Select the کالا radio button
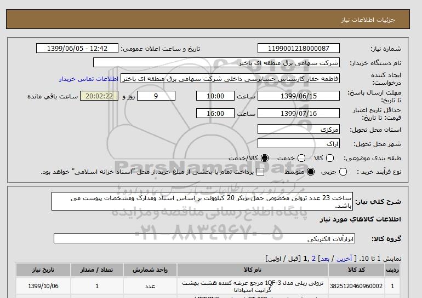 tap(330, 158)
